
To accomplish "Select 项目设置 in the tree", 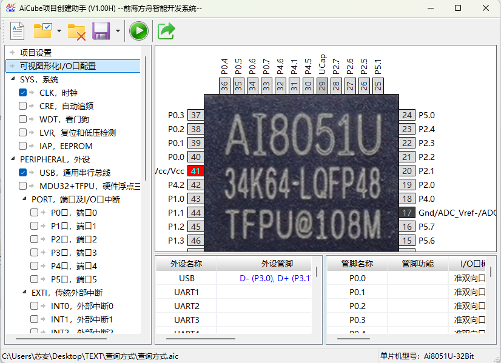I will tap(36, 53).
